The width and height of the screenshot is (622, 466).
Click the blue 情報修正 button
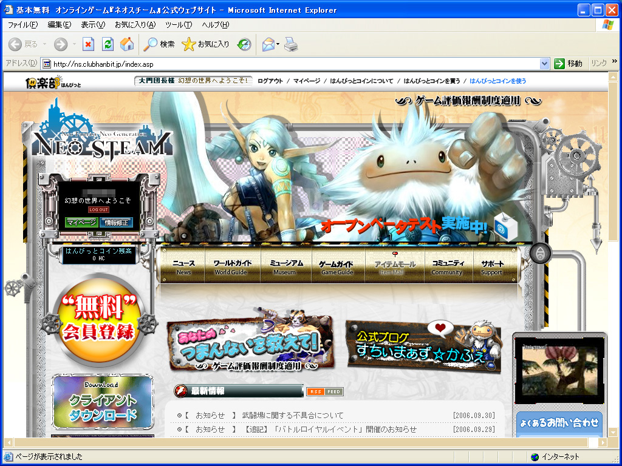(x=116, y=222)
